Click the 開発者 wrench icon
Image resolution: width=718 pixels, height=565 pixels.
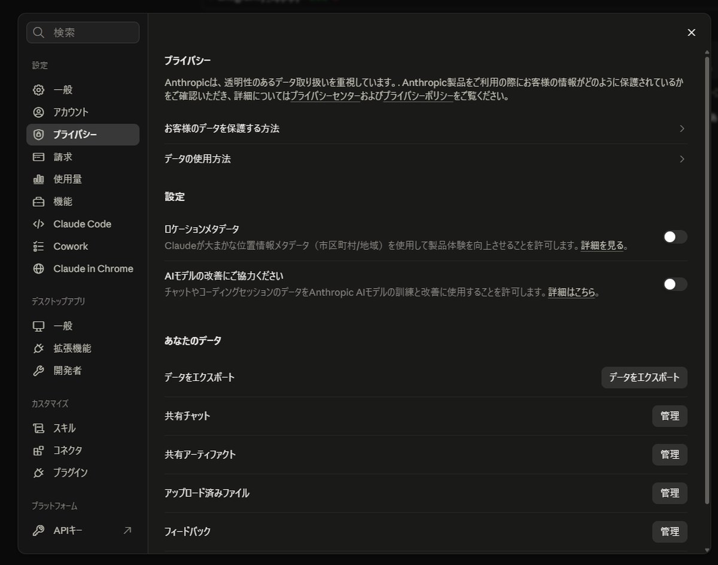tap(39, 371)
